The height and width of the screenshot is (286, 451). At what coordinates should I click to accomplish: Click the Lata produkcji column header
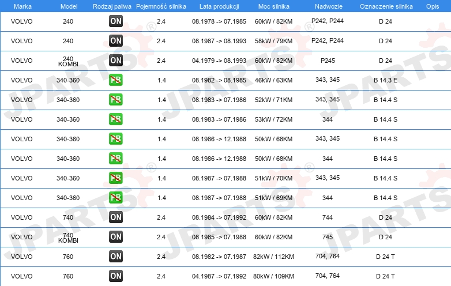[x=219, y=6]
